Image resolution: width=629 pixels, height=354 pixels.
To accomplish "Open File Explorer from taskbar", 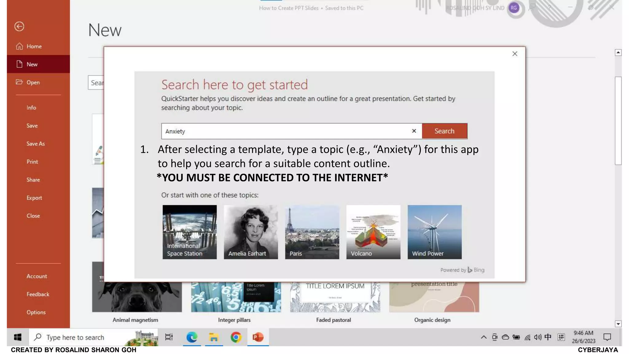I will (x=214, y=337).
